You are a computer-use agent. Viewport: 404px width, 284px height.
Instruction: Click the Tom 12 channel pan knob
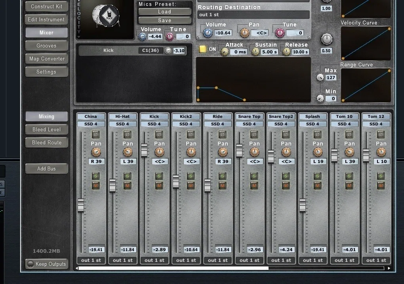(x=381, y=152)
